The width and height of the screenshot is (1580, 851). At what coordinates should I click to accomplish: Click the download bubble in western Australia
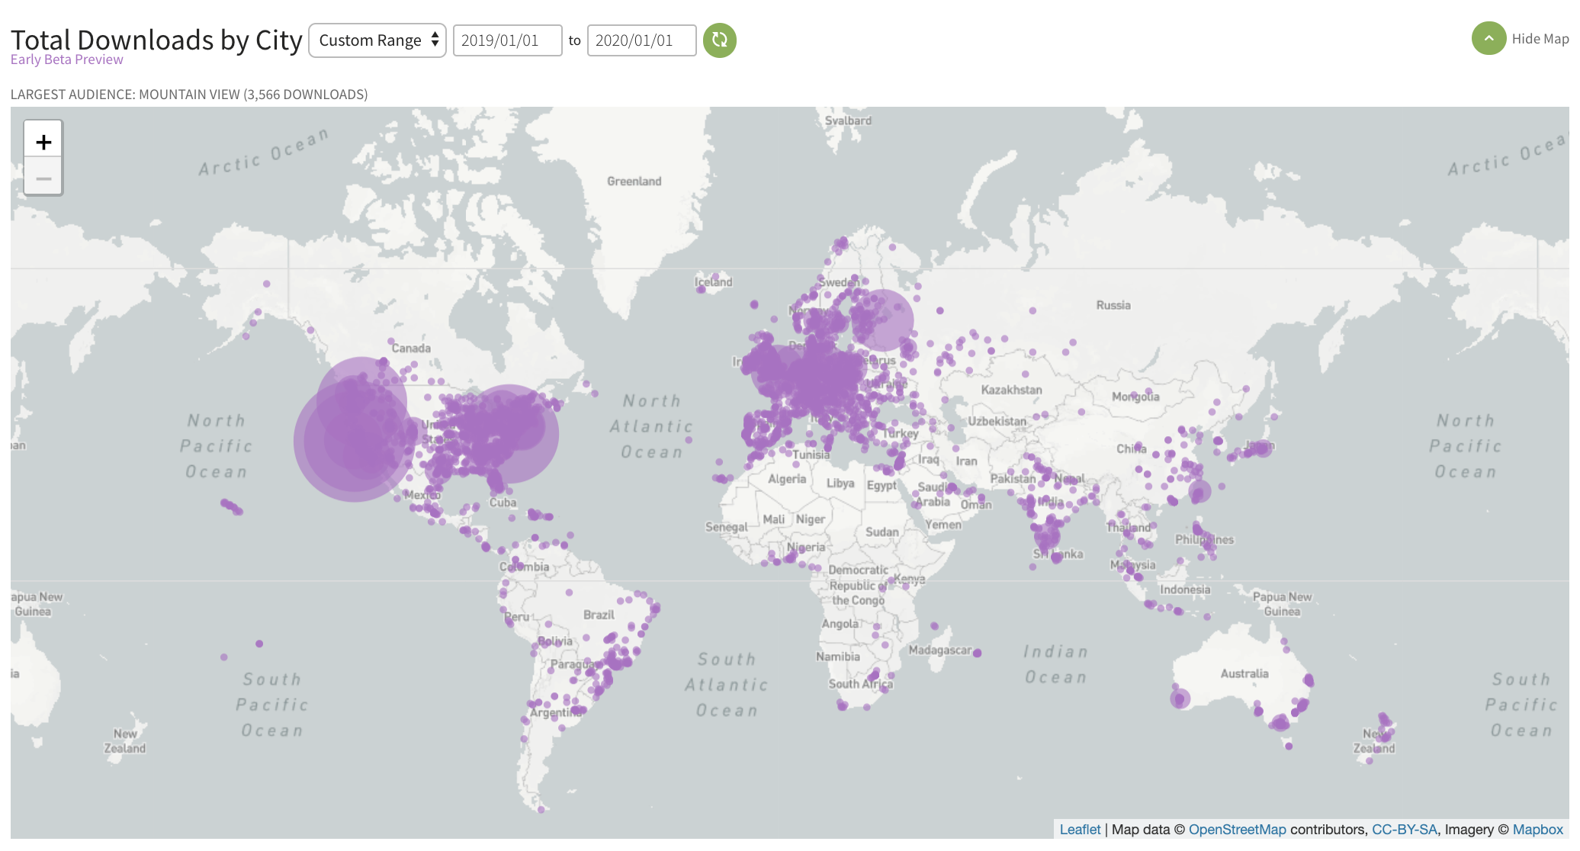(1180, 698)
